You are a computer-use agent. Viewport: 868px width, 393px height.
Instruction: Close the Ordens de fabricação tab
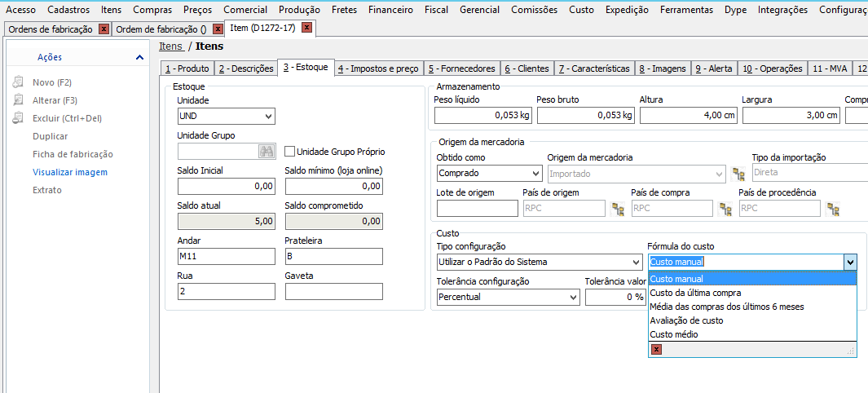coord(104,29)
